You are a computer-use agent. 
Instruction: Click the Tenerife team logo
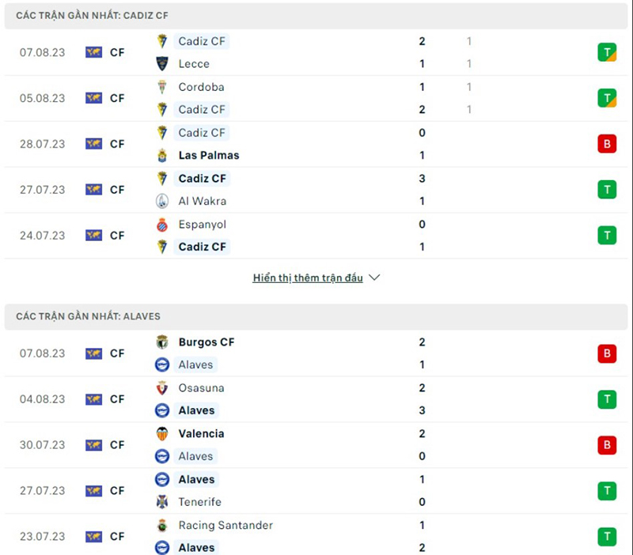point(162,501)
